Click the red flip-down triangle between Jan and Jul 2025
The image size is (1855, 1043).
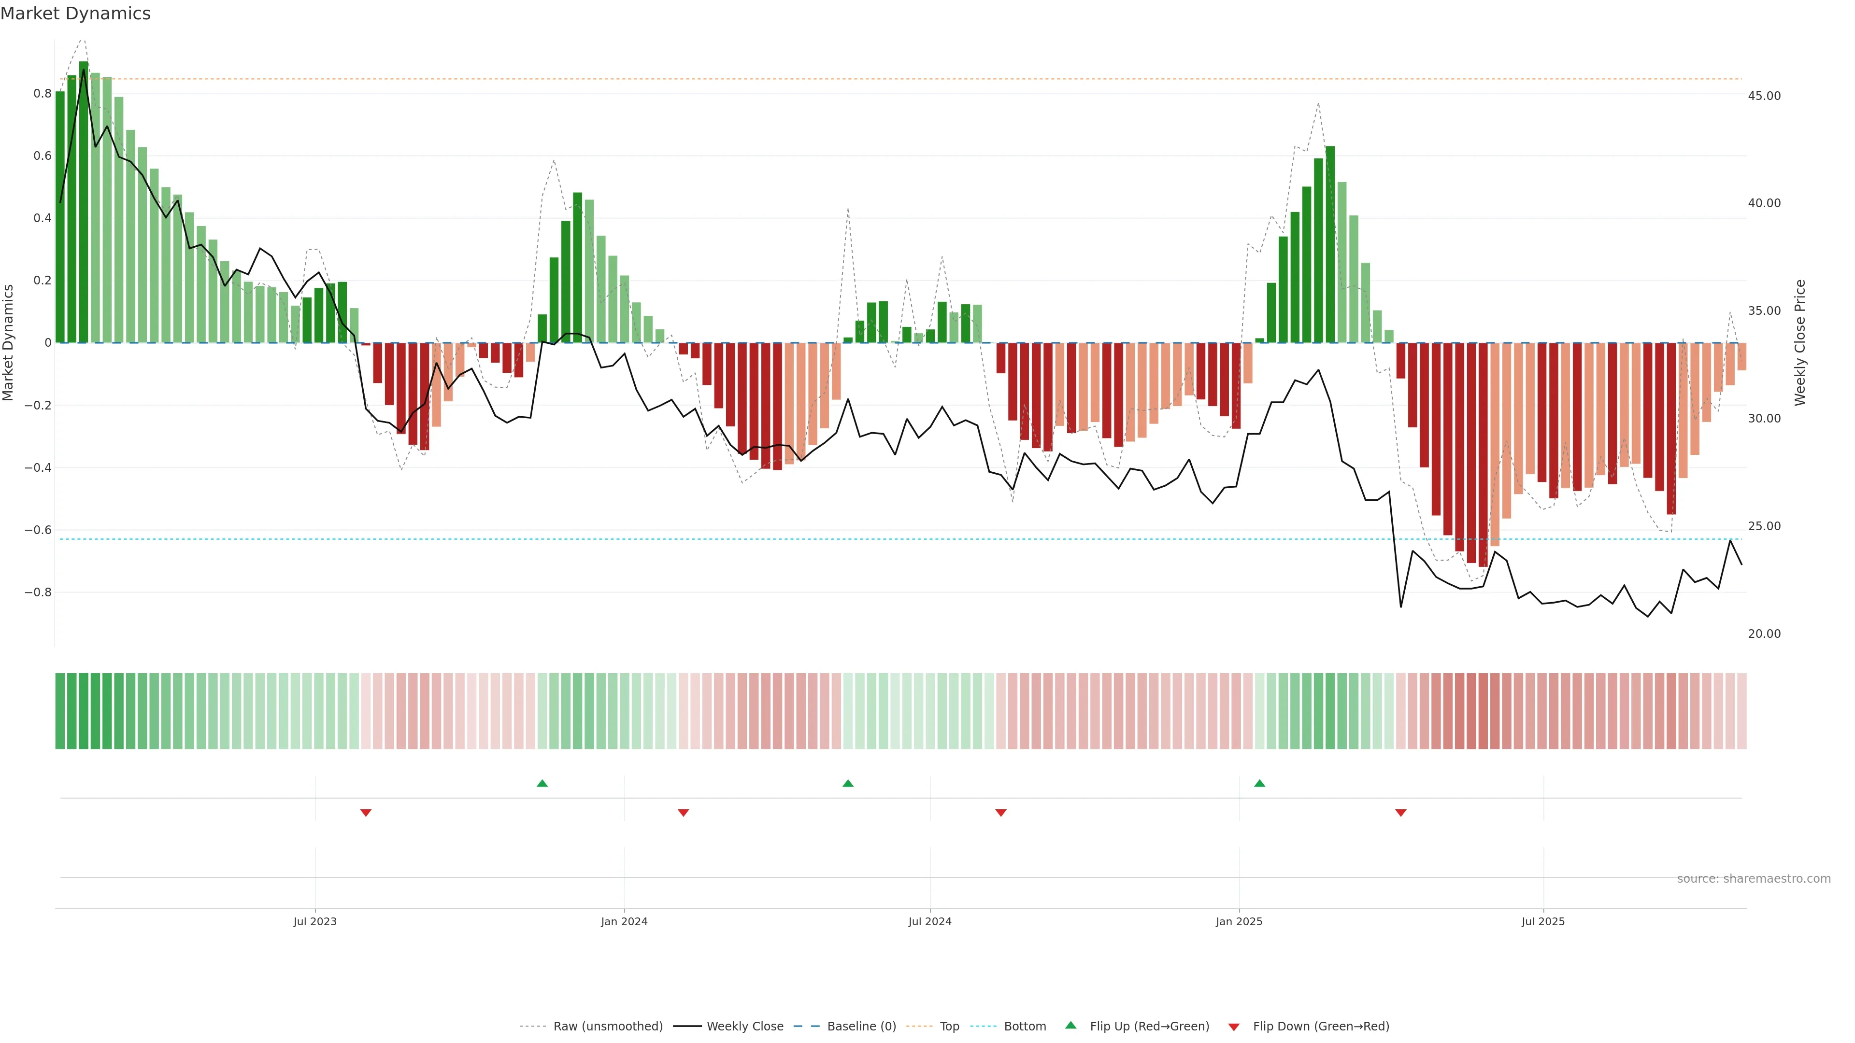coord(1400,813)
